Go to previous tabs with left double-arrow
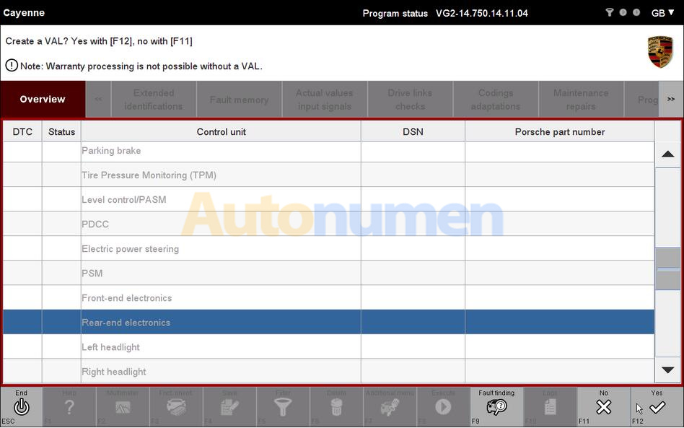This screenshot has height=428, width=684. point(98,100)
